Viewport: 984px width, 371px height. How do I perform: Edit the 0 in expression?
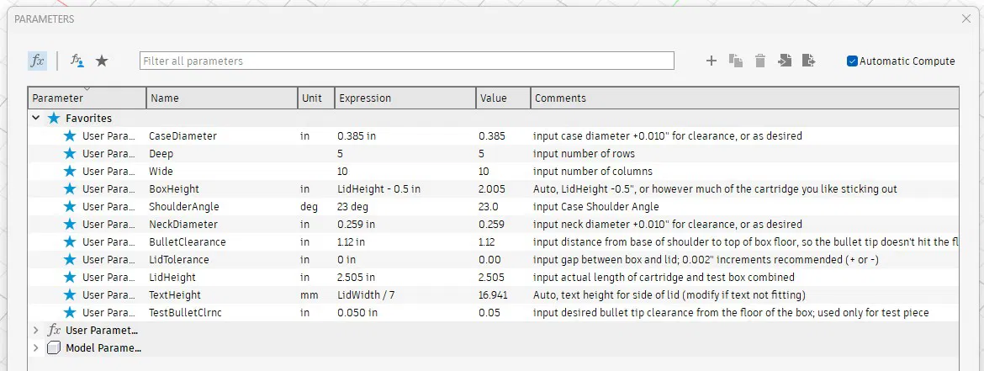point(347,259)
